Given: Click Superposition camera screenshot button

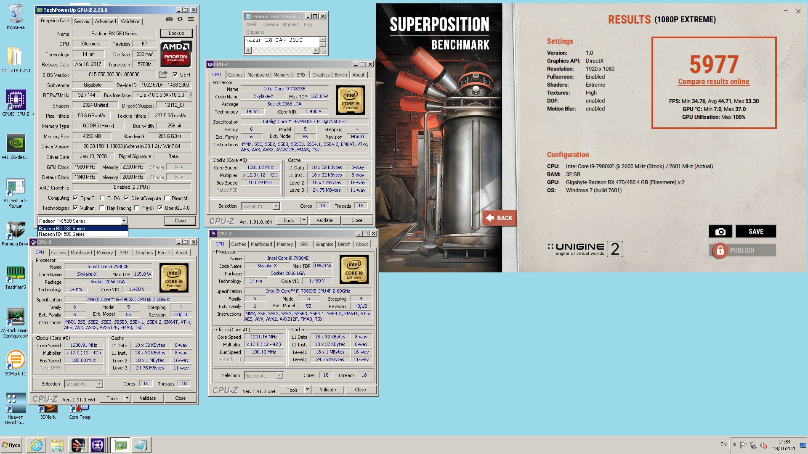Looking at the screenshot, I should pyautogui.click(x=720, y=232).
